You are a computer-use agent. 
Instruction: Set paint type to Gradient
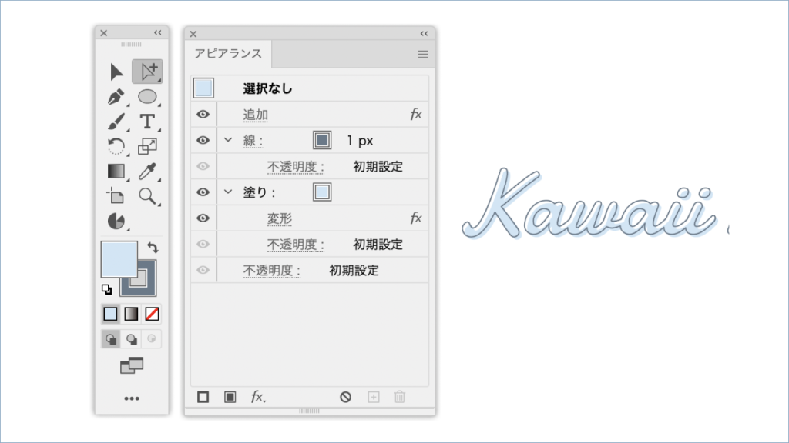tap(131, 314)
